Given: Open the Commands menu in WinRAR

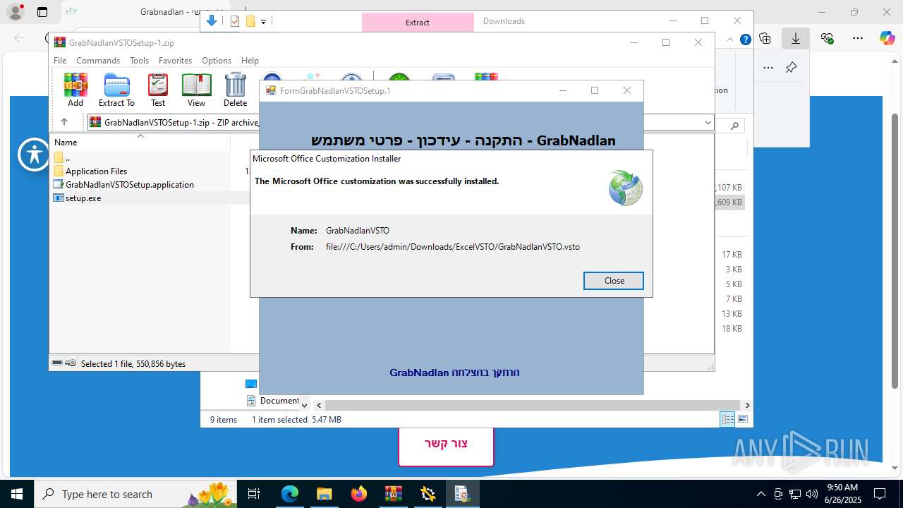Looking at the screenshot, I should click(x=98, y=61).
